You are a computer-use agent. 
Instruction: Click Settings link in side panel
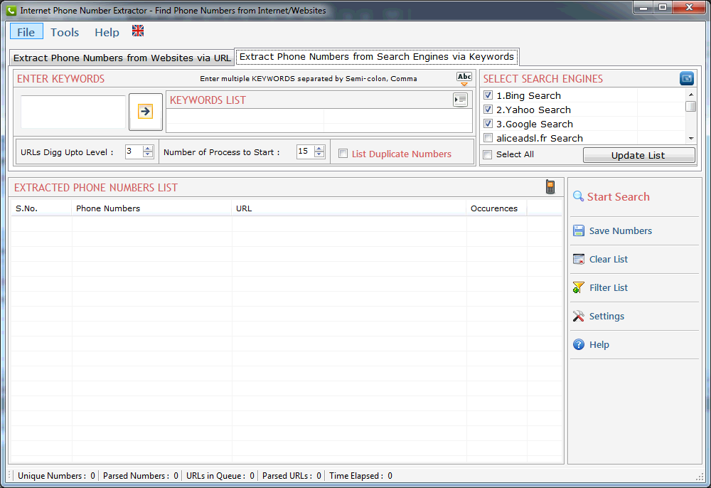[x=606, y=316]
